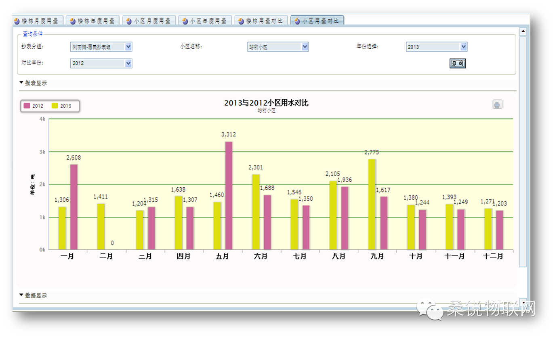Click the yellow 2013 bar for 二月
555x337 pixels.
click(101, 227)
